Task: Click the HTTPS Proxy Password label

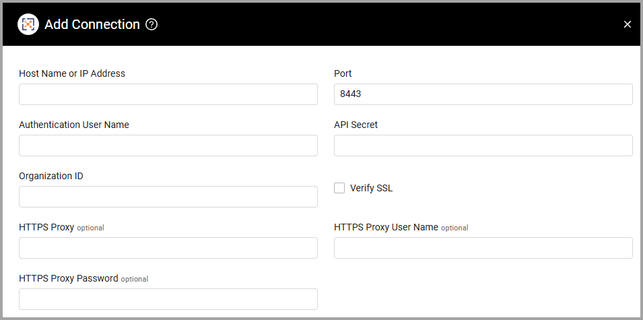Action: pos(69,278)
